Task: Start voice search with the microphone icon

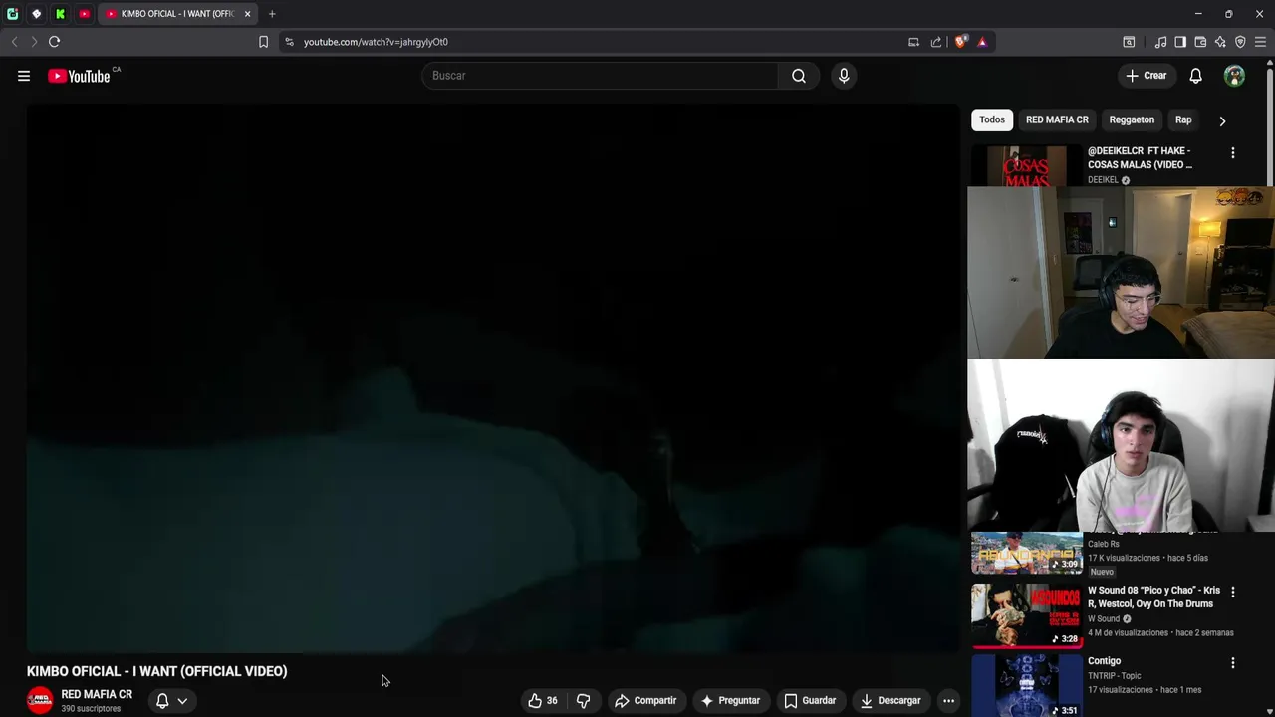Action: (844, 76)
